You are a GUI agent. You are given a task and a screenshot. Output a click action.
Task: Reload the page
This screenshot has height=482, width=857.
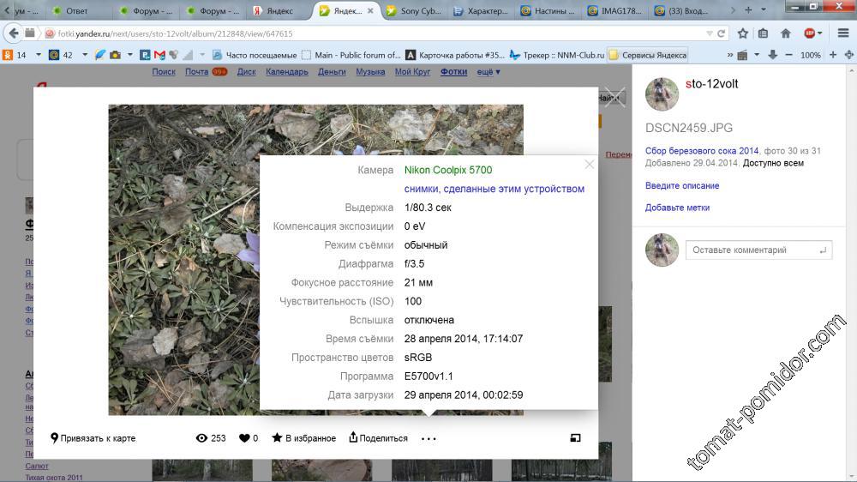722,33
